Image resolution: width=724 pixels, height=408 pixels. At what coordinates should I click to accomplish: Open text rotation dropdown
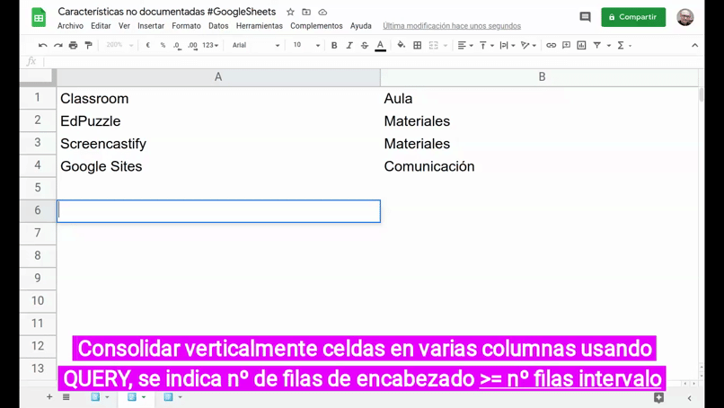(528, 45)
